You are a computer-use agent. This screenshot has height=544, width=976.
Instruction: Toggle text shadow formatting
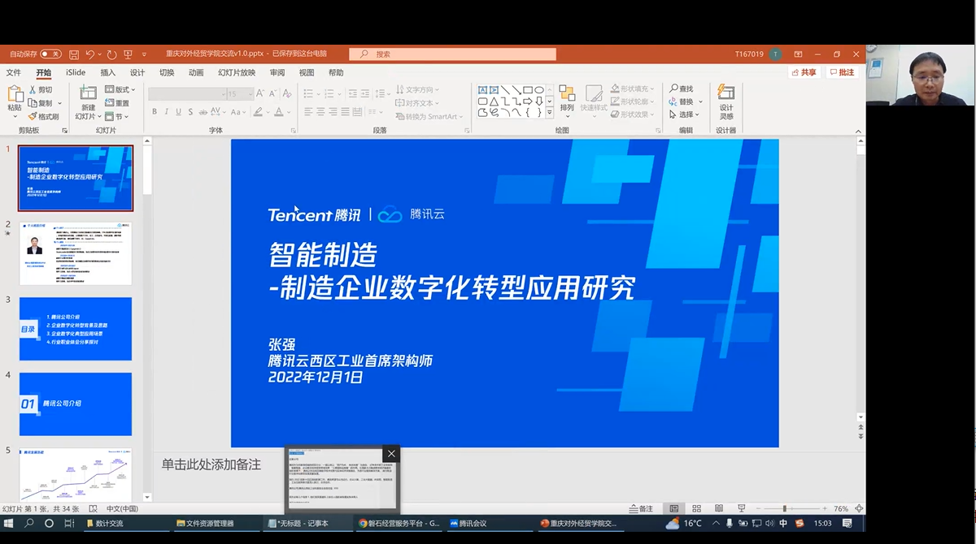[190, 112]
